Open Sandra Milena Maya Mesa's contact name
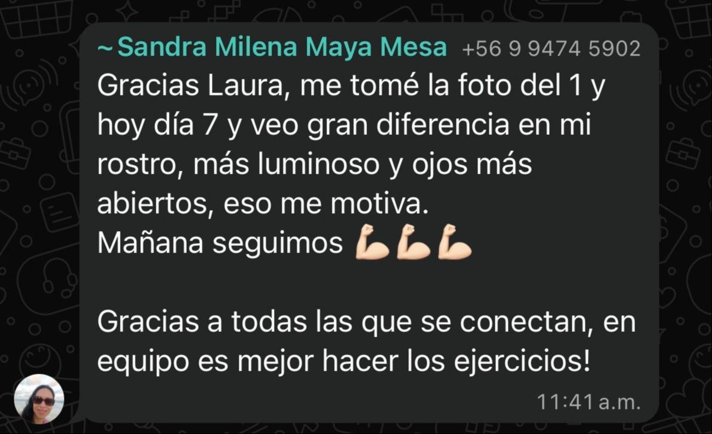Image resolution: width=712 pixels, height=434 pixels. point(282,47)
